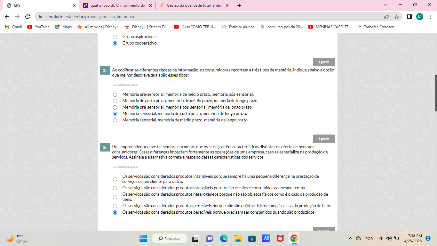
Task: Open McAfee from the taskbar
Action: 280,238
